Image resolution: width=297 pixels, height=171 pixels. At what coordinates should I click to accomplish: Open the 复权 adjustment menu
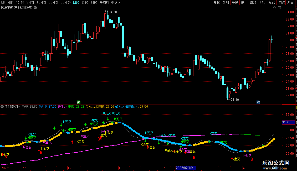point(217,2)
